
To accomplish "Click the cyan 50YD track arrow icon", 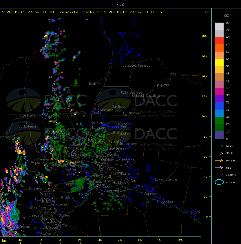I will (x=219, y=146).
